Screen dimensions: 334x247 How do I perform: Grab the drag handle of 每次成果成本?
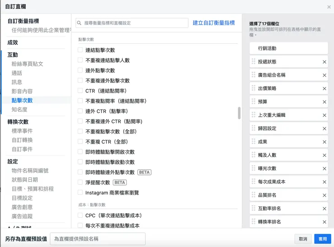tap(253, 182)
